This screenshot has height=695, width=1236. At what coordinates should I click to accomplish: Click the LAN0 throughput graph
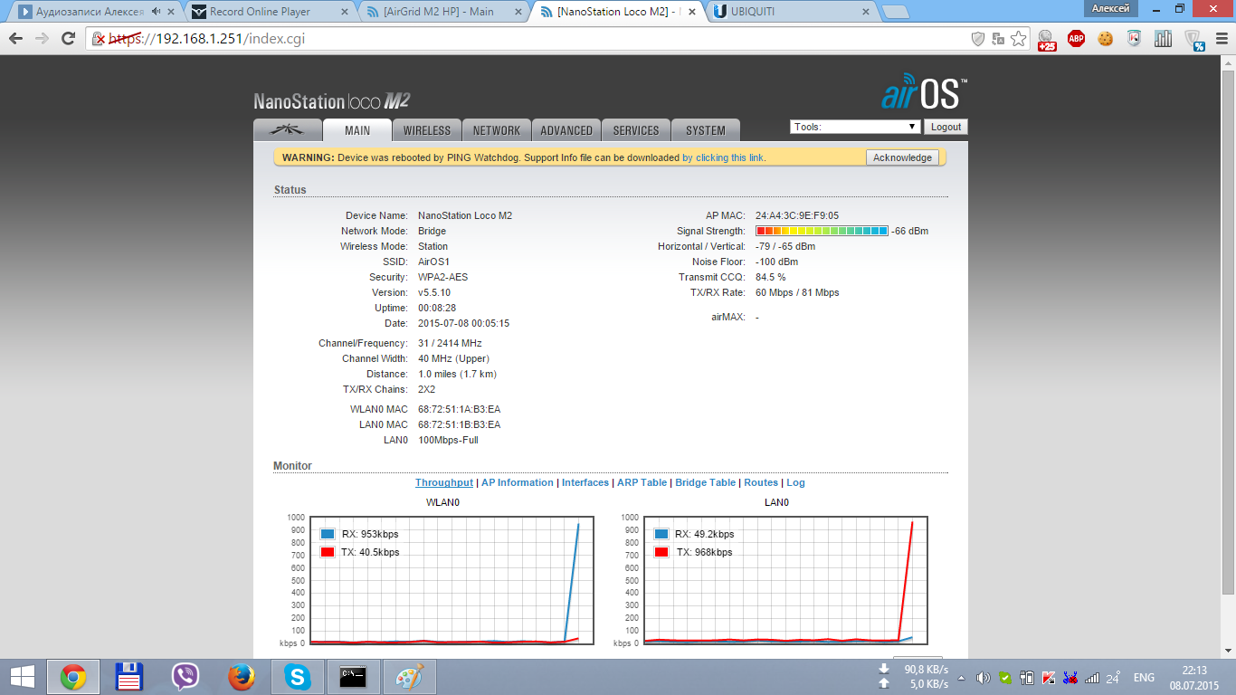tap(785, 580)
